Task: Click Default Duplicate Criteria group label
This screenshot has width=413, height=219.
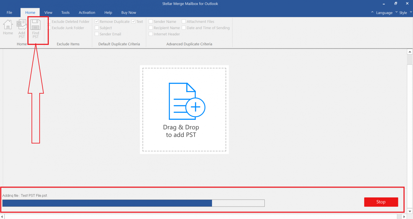Action: (x=119, y=44)
